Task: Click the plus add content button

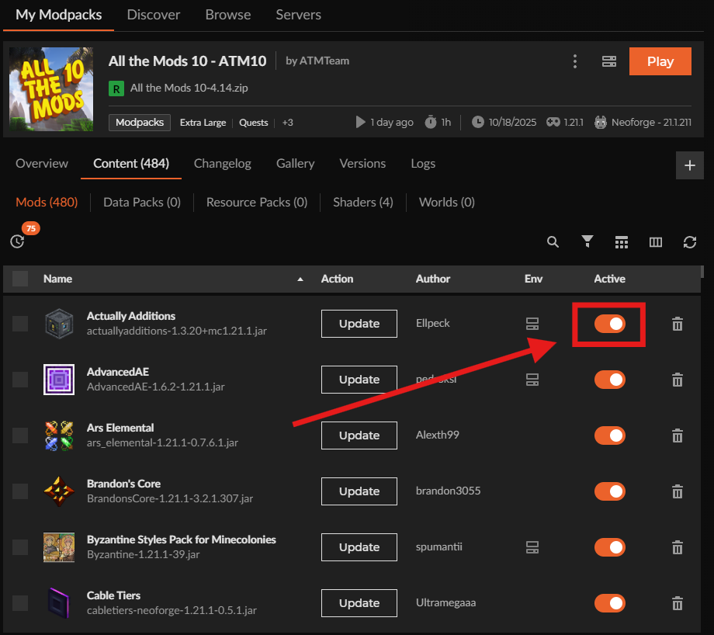Action: pos(689,165)
